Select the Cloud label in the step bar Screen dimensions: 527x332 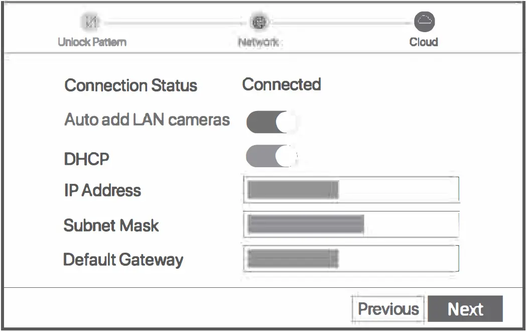tap(425, 42)
